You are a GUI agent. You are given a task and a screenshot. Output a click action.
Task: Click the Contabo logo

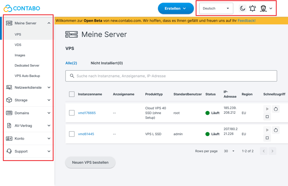point(22,8)
